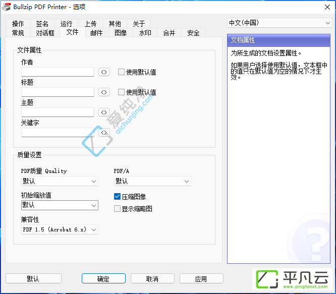The image size is (336, 294).
Task: Switch to the 对话框 tab
Action: 45,33
